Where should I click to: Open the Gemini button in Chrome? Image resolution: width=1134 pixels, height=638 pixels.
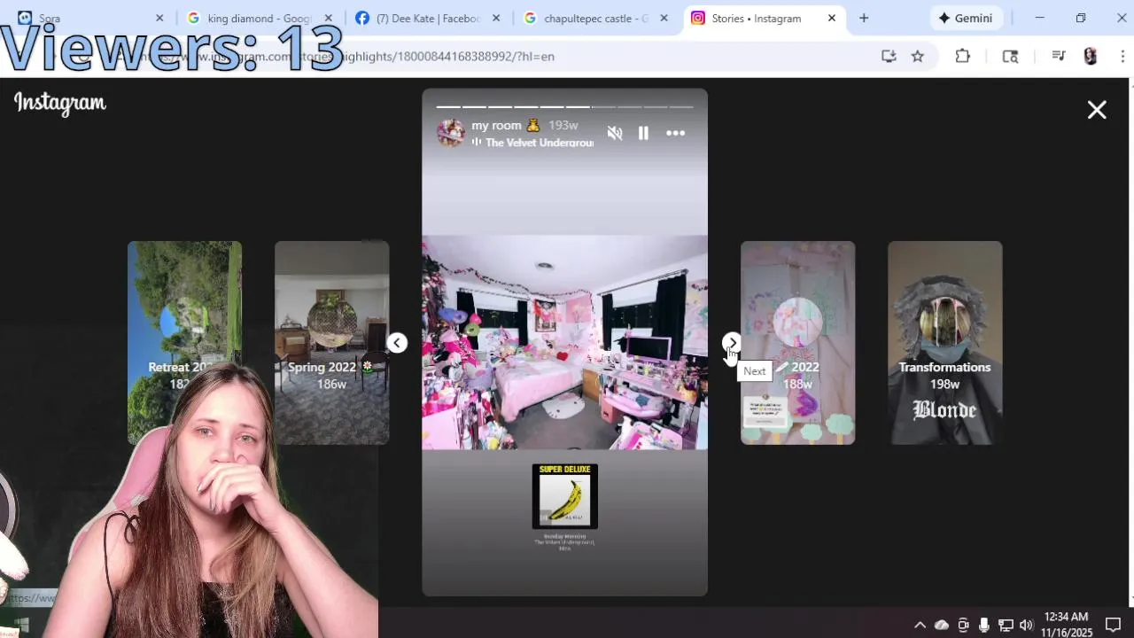tap(966, 18)
